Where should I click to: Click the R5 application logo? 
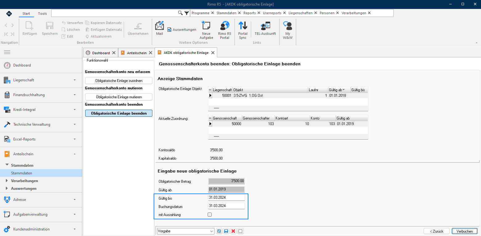9,14
